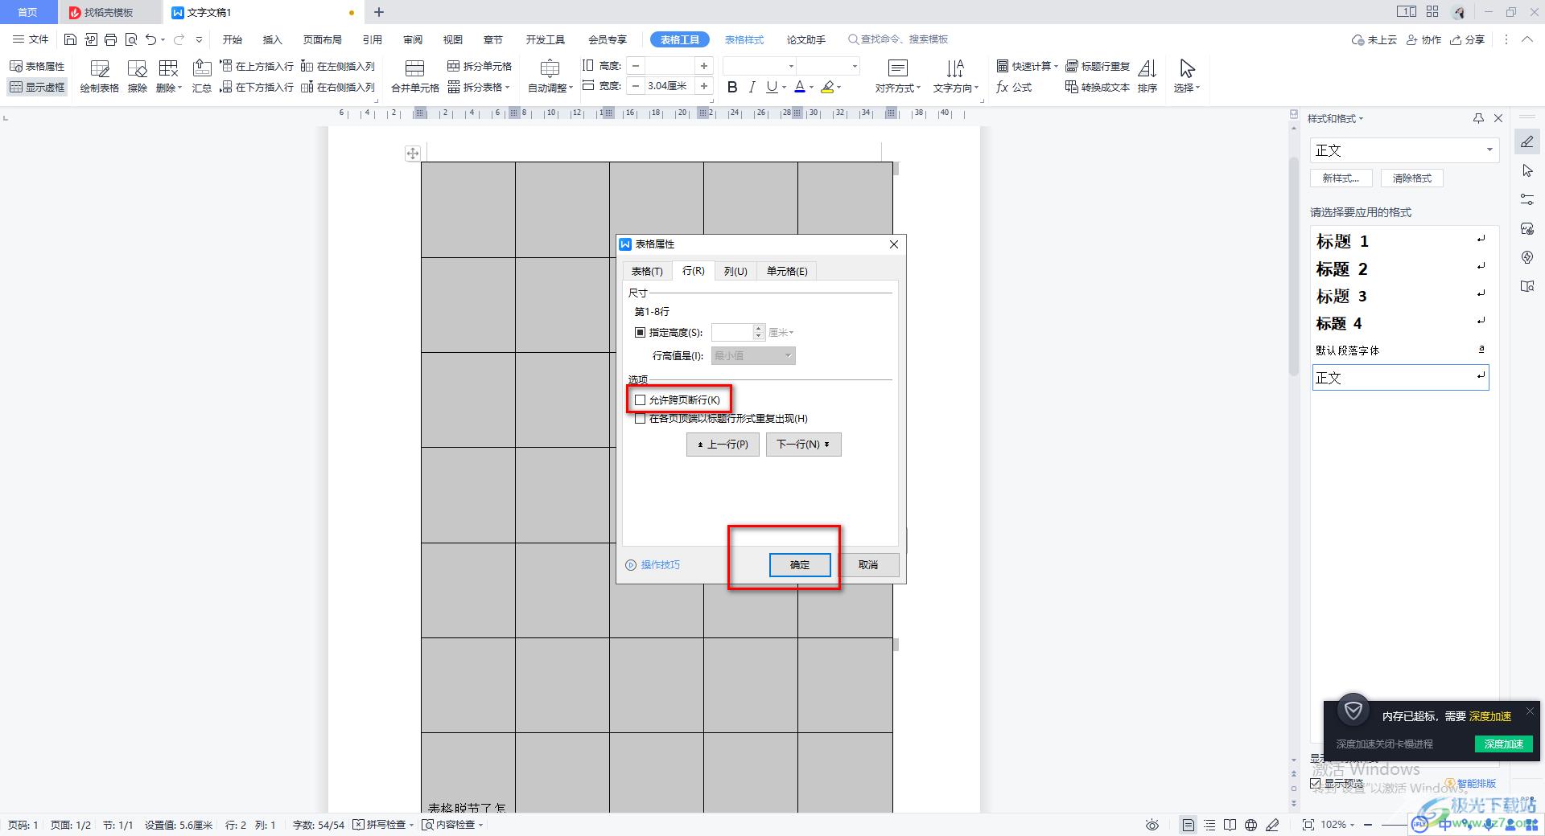Decrease column width with minus button
Viewport: 1545px width, 836px height.
click(637, 85)
